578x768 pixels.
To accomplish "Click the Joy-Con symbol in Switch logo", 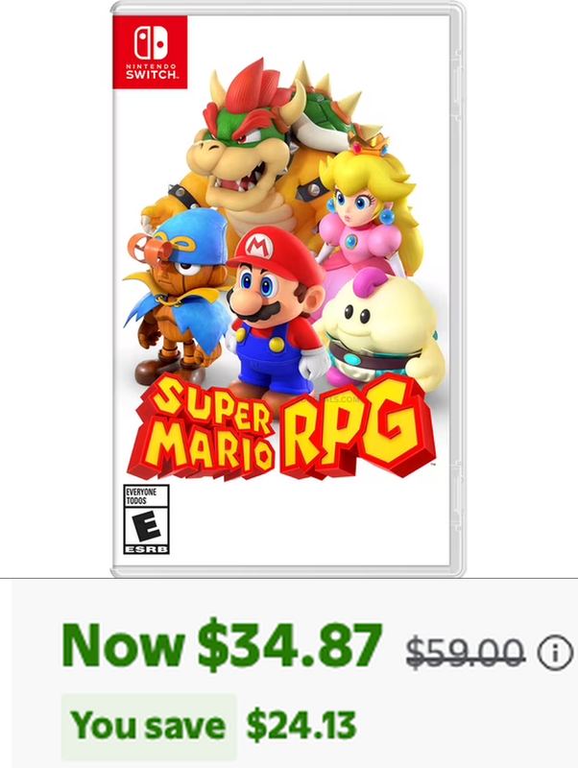I will point(151,42).
